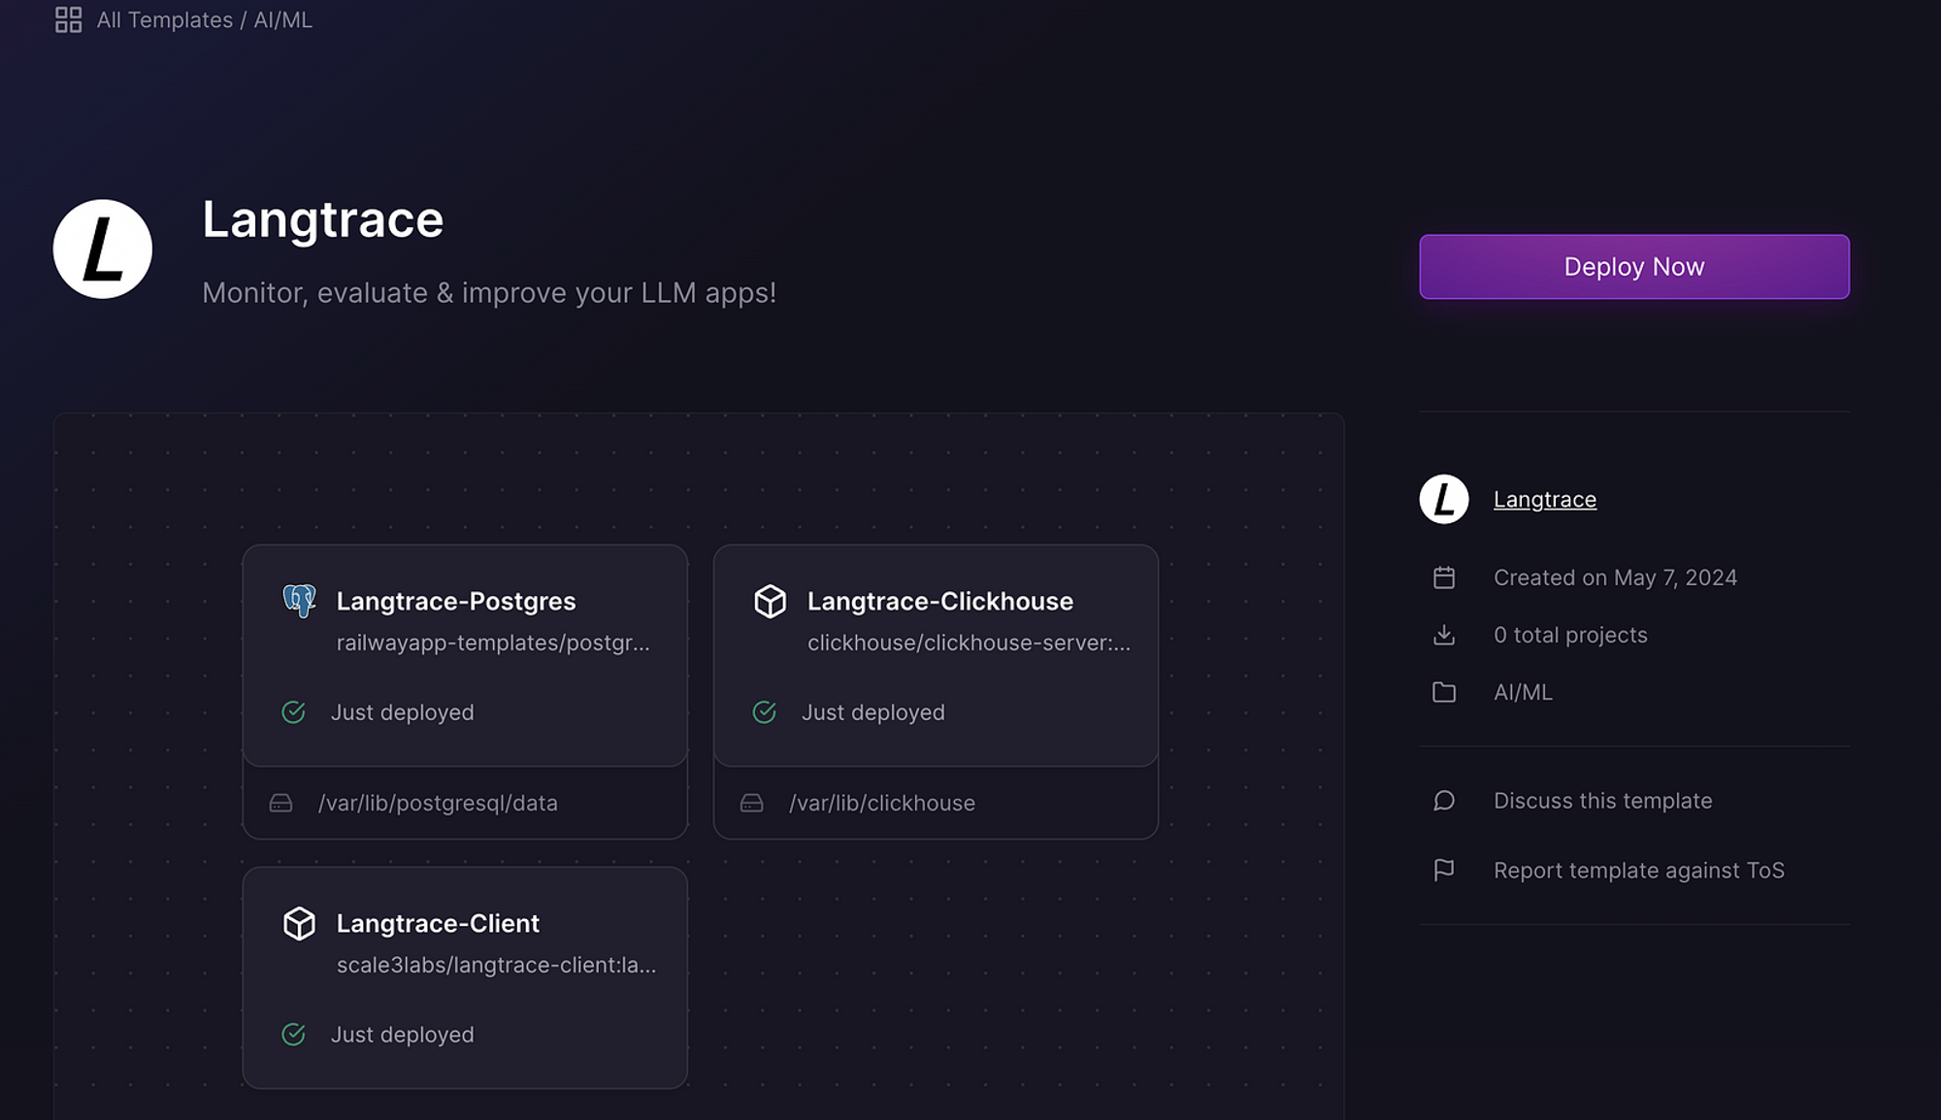Click the Clickhouse volume disk icon
This screenshot has height=1120, width=1941.
[x=751, y=803]
